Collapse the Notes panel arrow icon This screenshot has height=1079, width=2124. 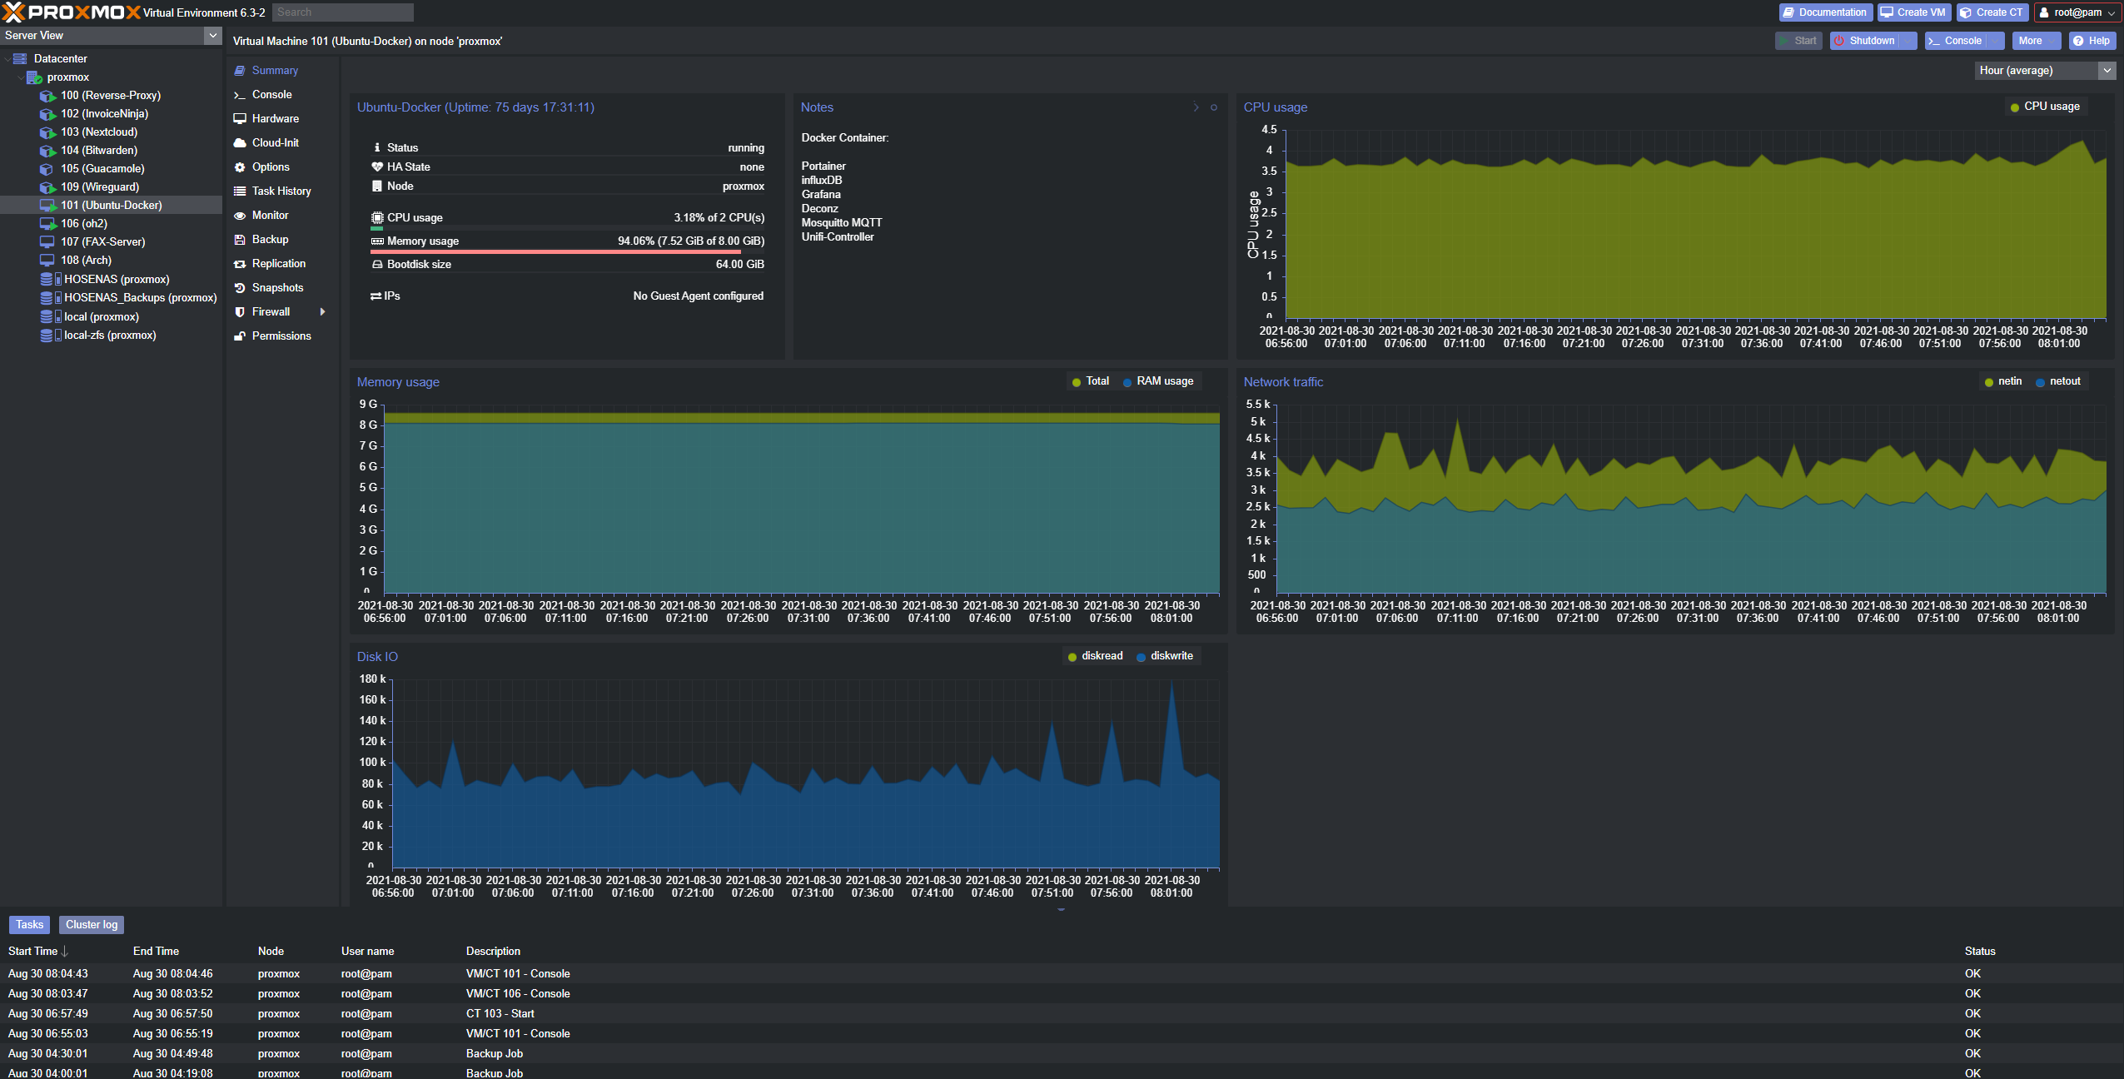click(1196, 107)
